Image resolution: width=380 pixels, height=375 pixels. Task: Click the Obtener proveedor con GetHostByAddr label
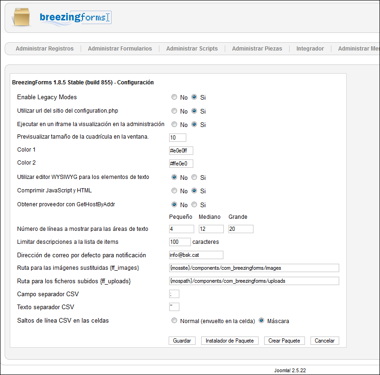click(x=66, y=204)
